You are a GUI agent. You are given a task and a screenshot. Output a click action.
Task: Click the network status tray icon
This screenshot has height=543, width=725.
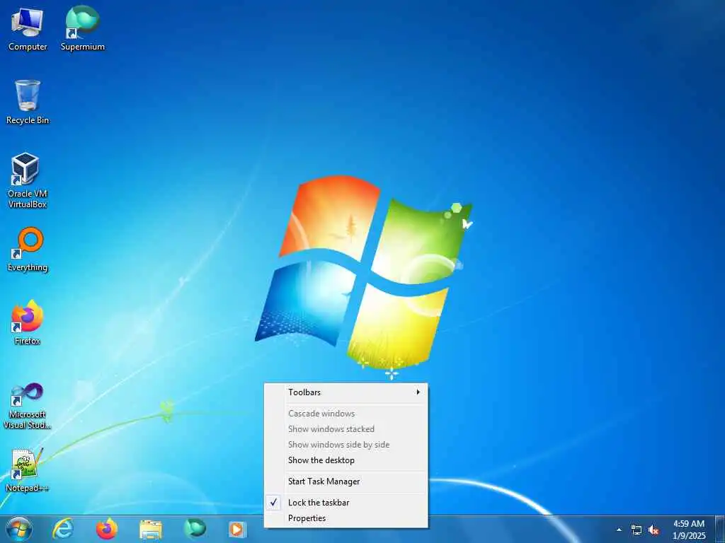point(636,530)
